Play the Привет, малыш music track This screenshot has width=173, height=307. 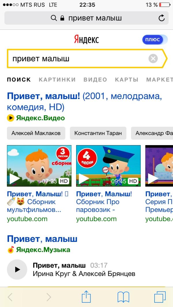click(x=17, y=269)
